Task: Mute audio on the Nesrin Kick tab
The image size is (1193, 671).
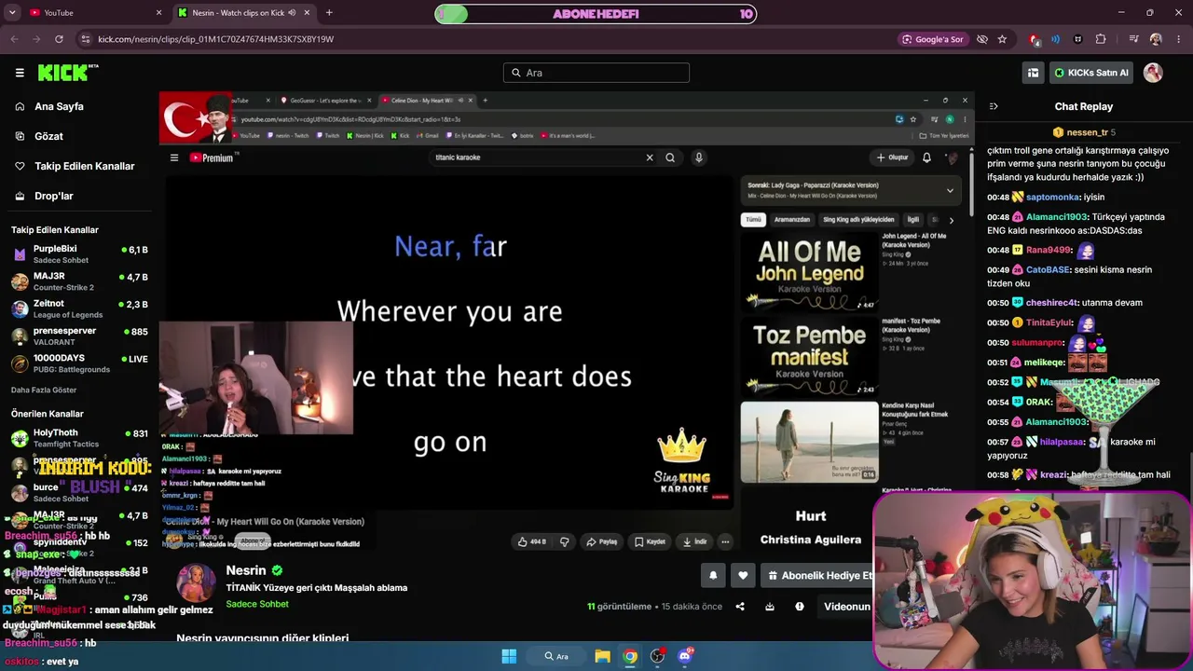Action: 292,13
